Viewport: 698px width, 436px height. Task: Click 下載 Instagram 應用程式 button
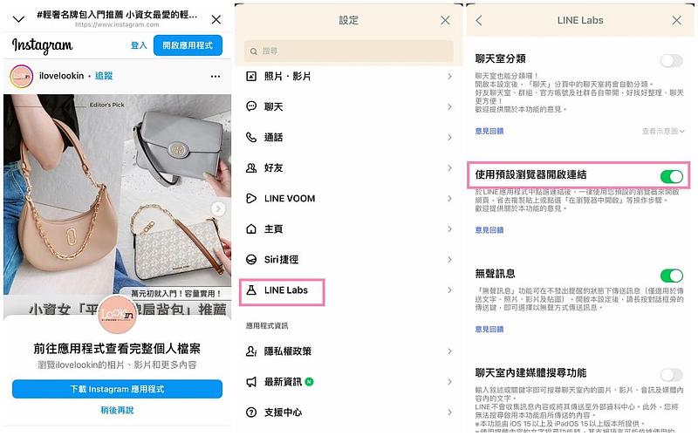coord(117,389)
